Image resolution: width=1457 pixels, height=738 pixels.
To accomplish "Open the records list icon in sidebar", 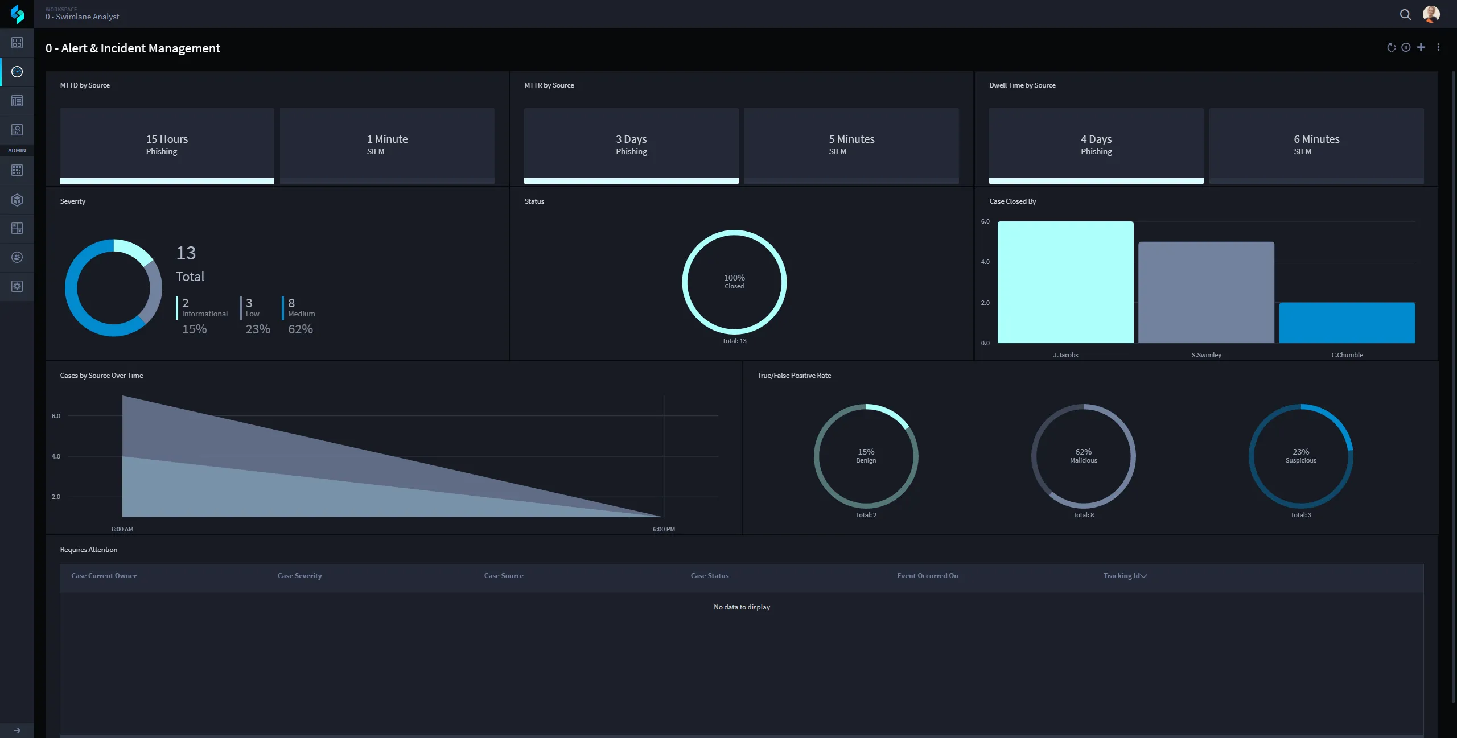I will coord(17,101).
